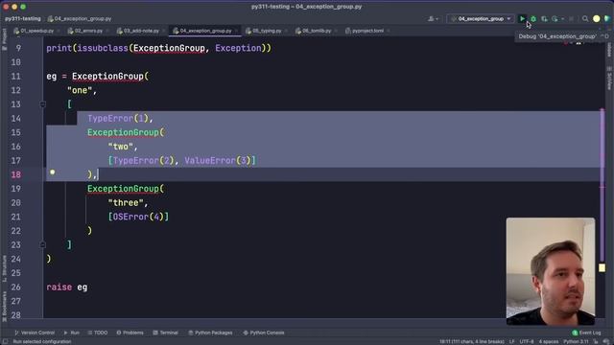Open the Event Log
This screenshot has width=614, height=345.
click(x=586, y=333)
